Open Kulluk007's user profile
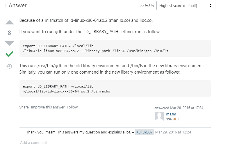243x148 pixels. point(144,132)
